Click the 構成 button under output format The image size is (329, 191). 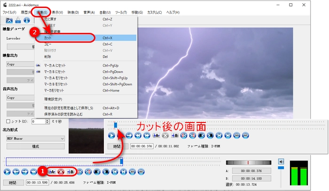(x=35, y=146)
